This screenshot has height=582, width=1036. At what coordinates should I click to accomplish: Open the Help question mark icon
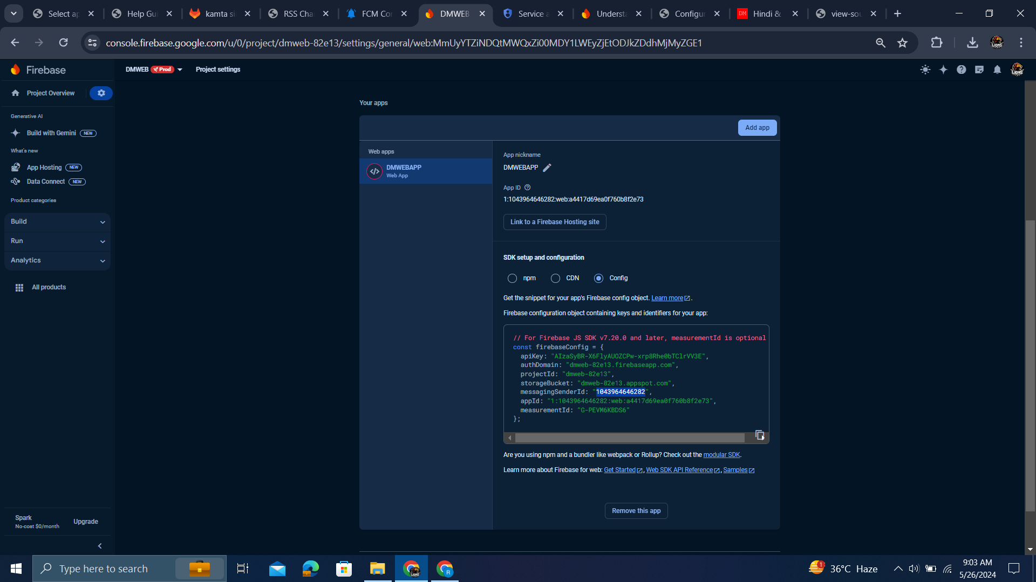[x=962, y=70]
